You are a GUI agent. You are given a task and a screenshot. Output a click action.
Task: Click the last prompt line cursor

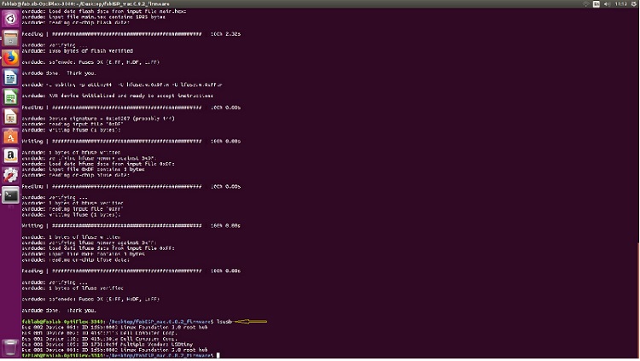pos(218,356)
